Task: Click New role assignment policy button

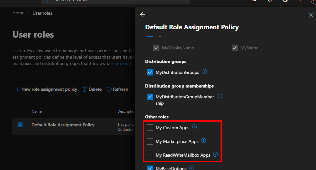Action: click(x=46, y=89)
